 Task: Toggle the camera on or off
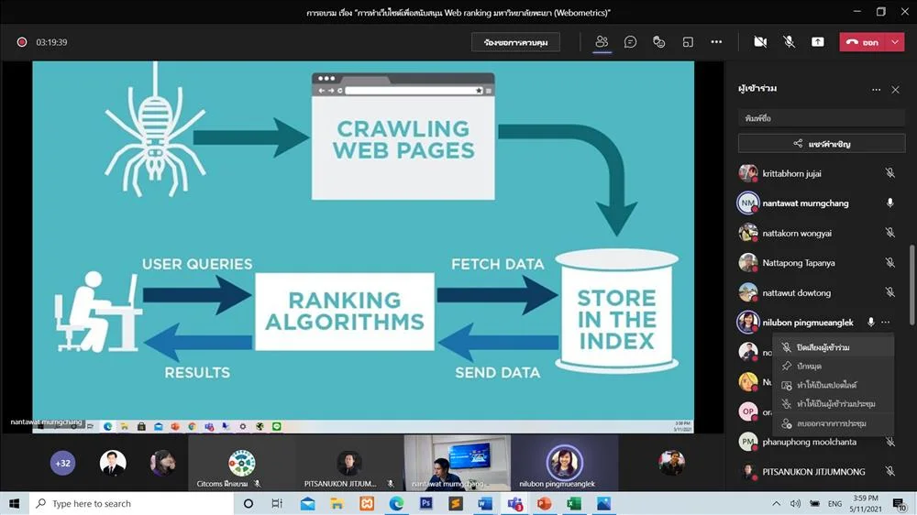(760, 42)
